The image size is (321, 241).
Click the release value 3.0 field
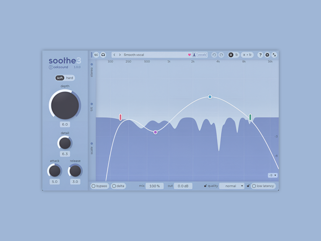coord(75,182)
